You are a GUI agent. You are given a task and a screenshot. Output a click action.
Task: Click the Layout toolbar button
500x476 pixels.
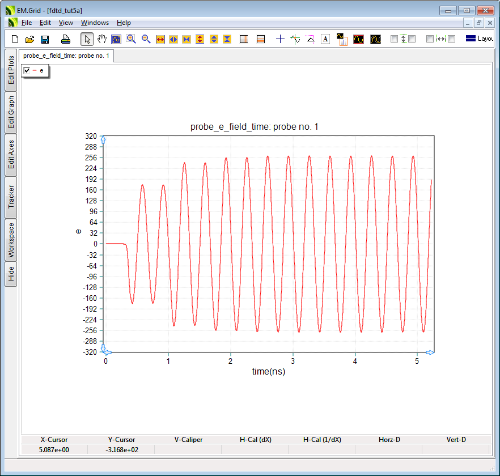coord(480,39)
